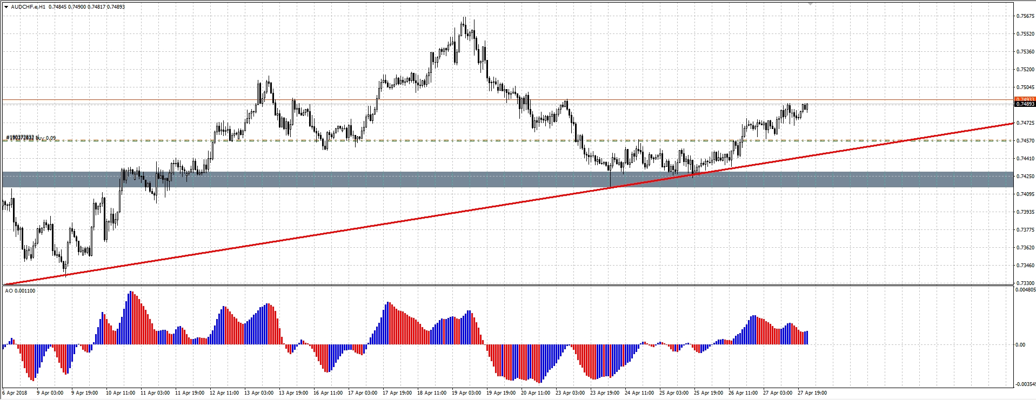The height and width of the screenshot is (400, 1036).
Task: Click the AO scale -0.00354 label
Action: pos(1025,384)
